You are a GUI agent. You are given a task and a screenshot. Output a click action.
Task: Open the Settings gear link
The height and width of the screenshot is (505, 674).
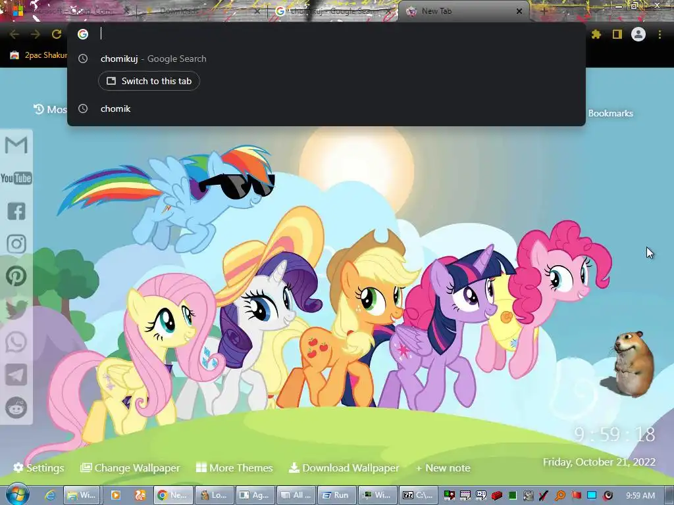(39, 468)
